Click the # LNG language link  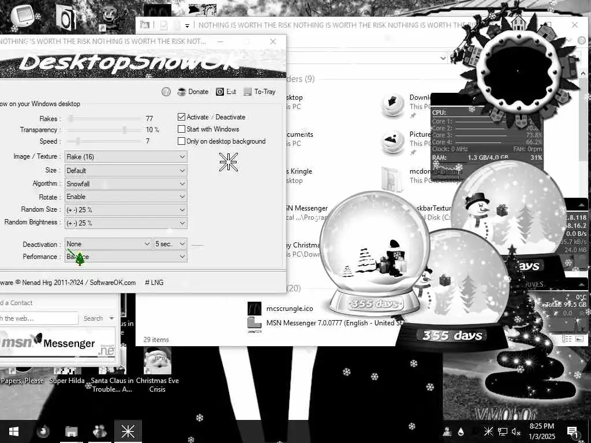154,282
